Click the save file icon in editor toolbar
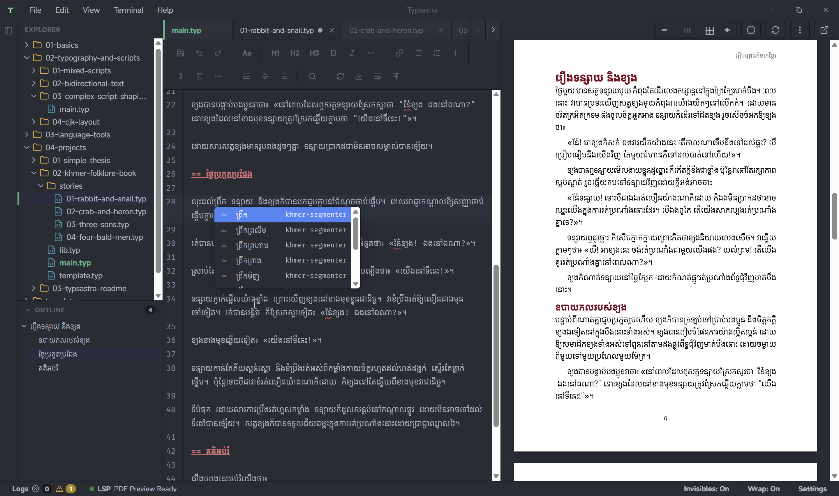 point(181,53)
